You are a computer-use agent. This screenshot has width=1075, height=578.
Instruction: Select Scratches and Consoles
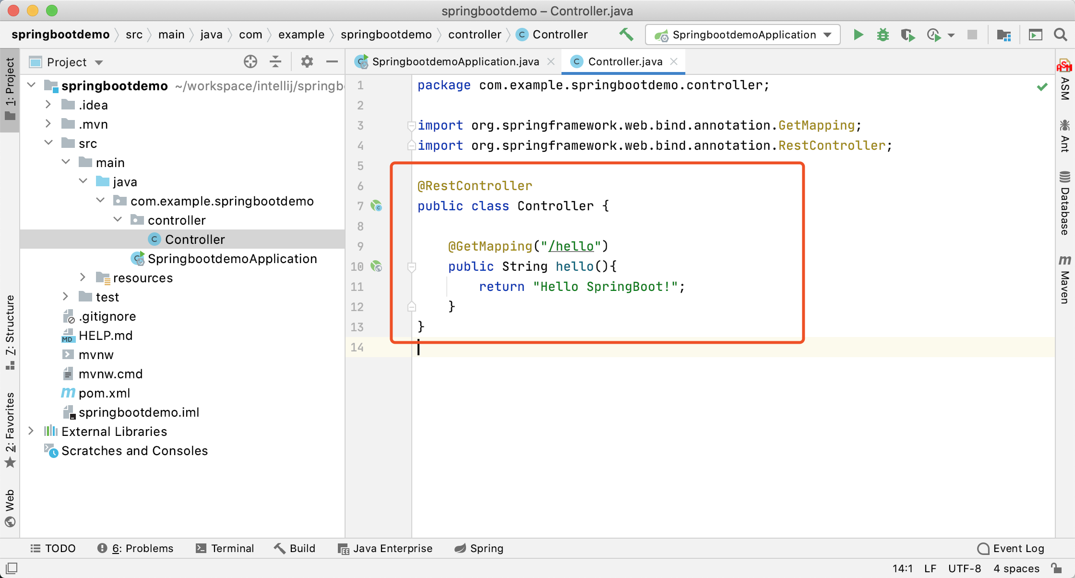pos(134,450)
